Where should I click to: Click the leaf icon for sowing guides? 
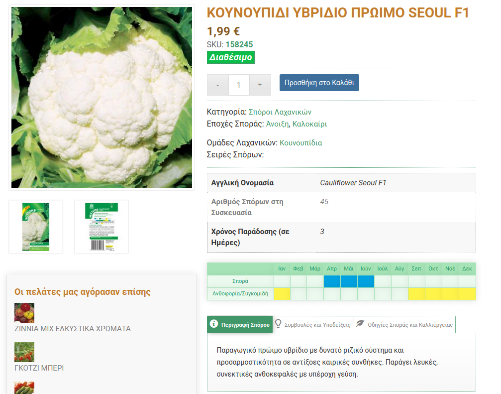[x=360, y=324]
